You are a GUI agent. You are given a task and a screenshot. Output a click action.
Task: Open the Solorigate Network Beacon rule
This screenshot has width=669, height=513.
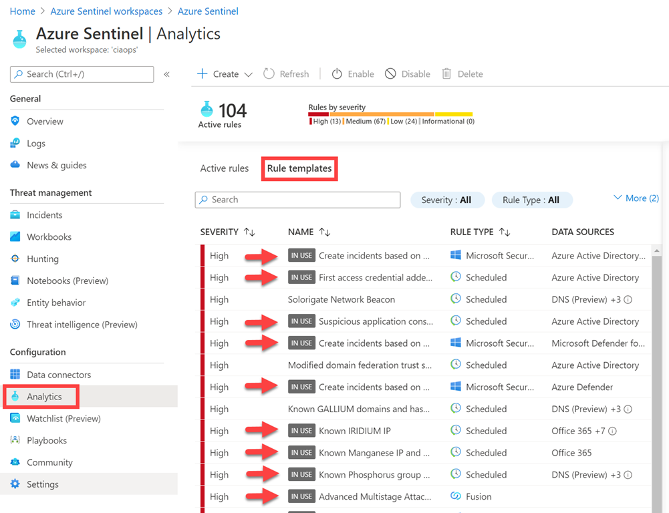(x=341, y=300)
